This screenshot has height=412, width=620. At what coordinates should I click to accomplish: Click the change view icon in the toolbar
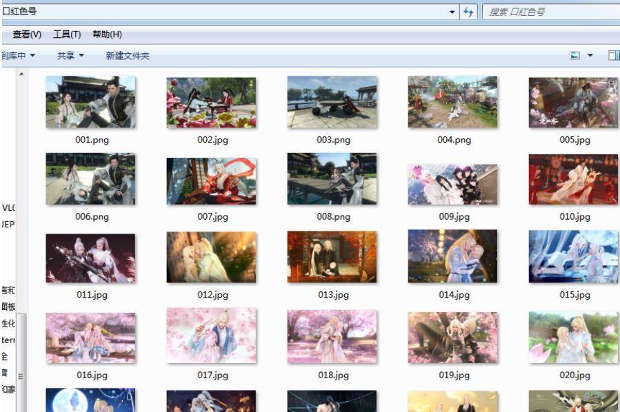click(x=575, y=55)
